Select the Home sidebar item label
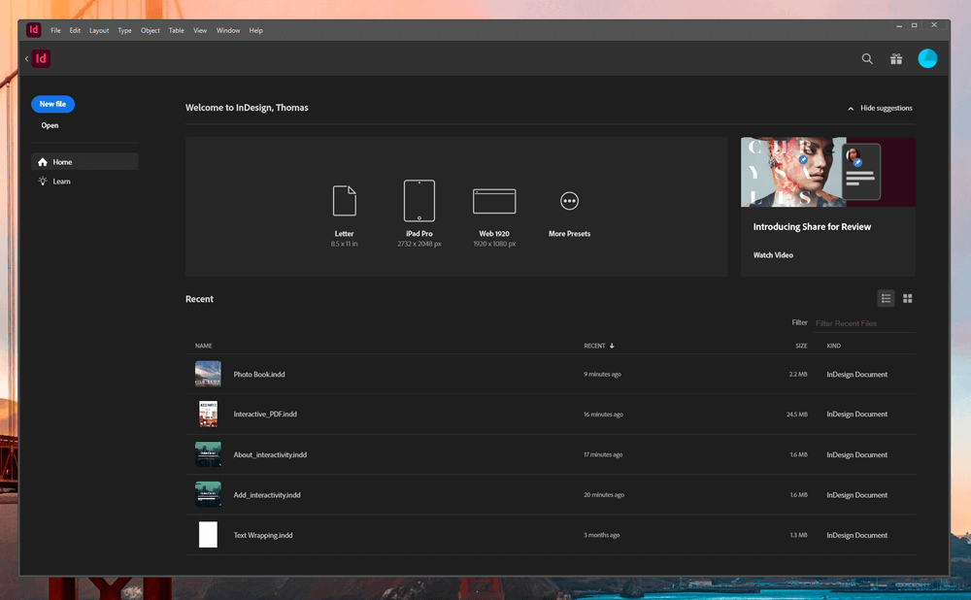 [62, 162]
